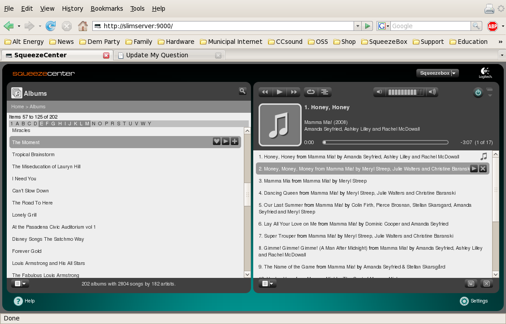This screenshot has height=324, width=506.
Task: Click the play button in player controls
Action: tap(280, 92)
